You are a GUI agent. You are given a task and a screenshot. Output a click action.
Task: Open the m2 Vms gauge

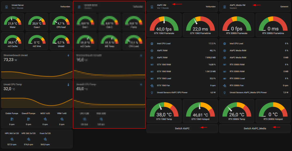tap(37, 41)
